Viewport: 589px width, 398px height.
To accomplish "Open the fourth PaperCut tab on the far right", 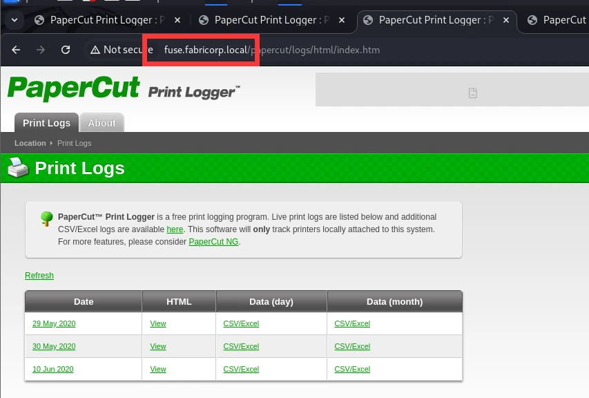I will click(557, 20).
